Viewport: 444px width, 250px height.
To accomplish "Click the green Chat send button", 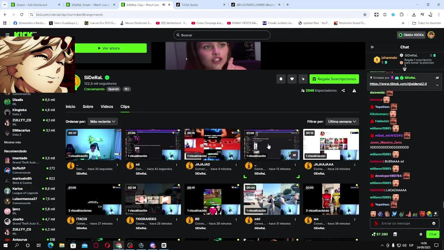I will click(433, 234).
